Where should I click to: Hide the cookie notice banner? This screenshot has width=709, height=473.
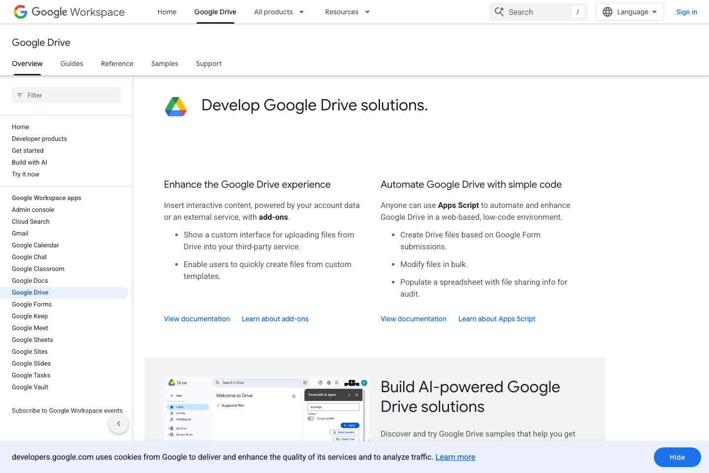pyautogui.click(x=677, y=457)
